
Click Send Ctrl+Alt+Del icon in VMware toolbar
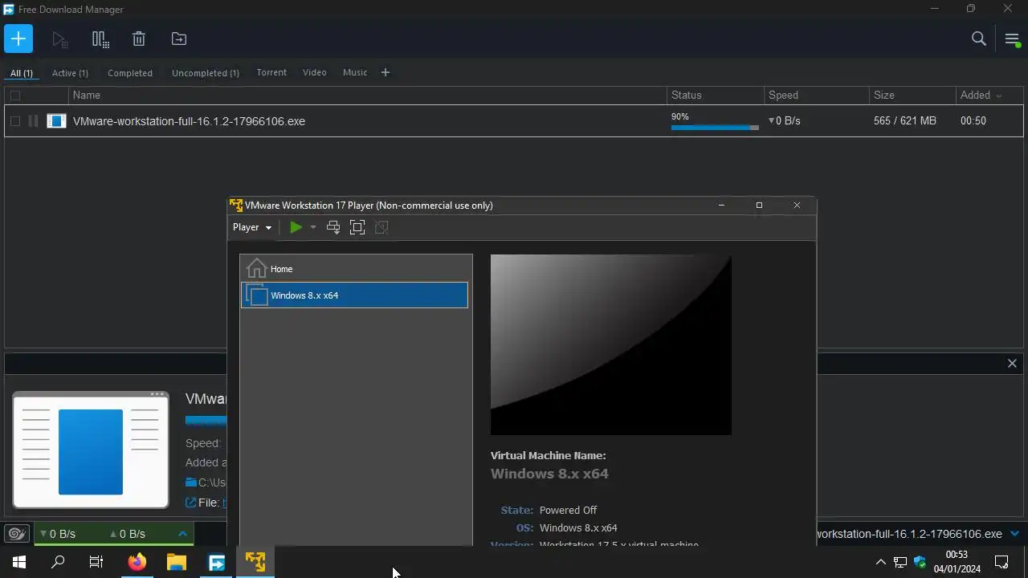coord(333,227)
